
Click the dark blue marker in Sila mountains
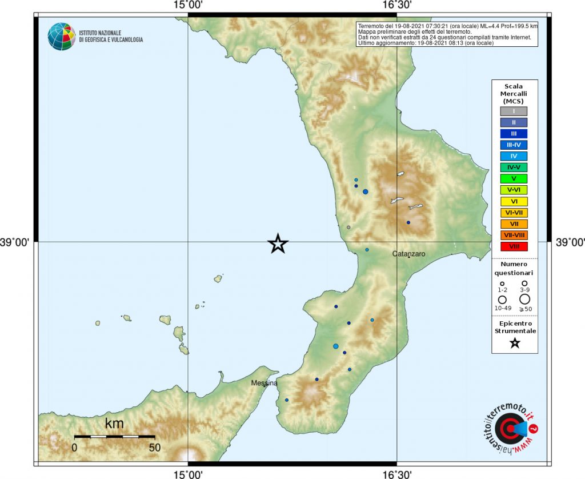point(408,222)
